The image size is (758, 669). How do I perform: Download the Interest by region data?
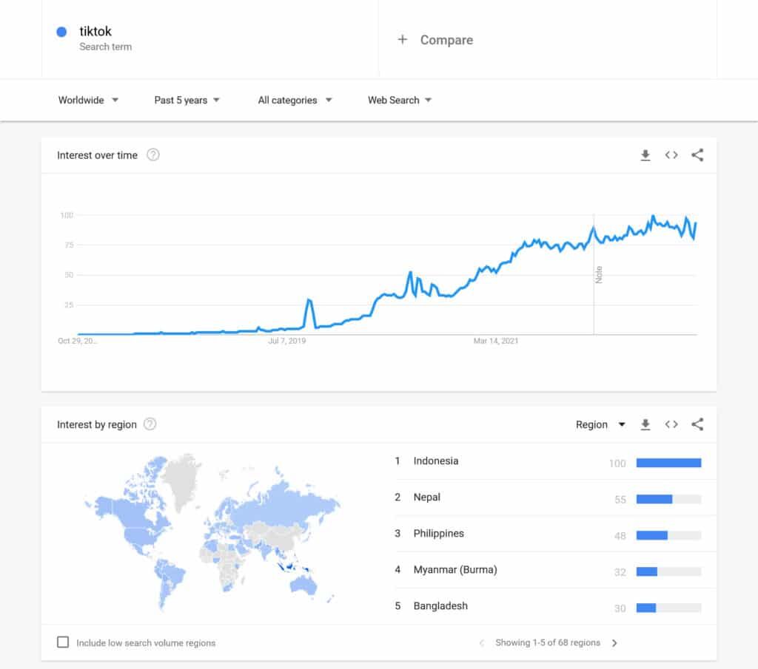point(645,424)
